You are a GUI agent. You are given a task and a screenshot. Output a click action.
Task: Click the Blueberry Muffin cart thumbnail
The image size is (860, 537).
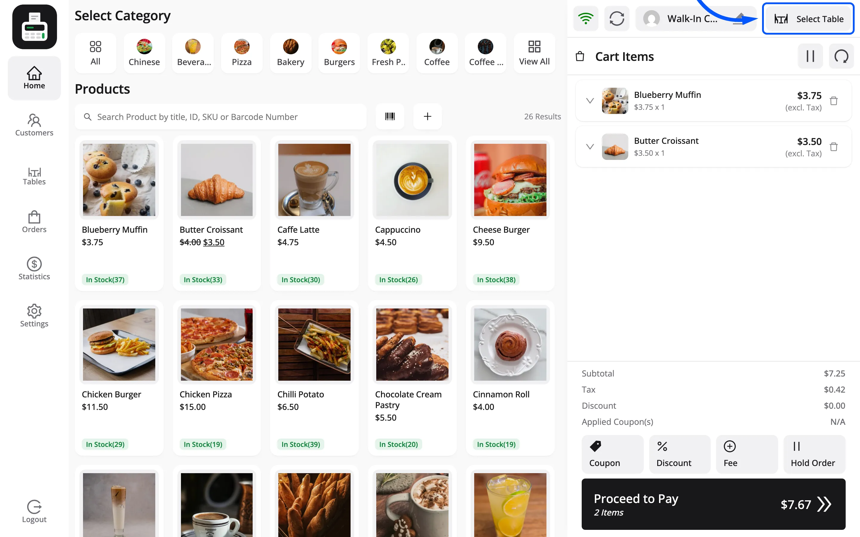click(615, 101)
